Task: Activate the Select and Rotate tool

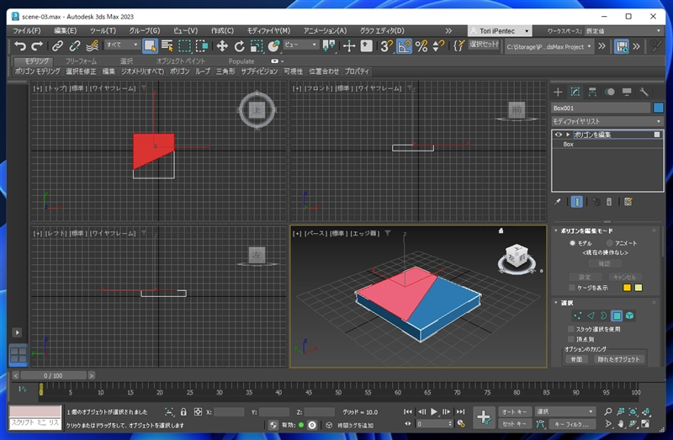Action: click(x=239, y=46)
